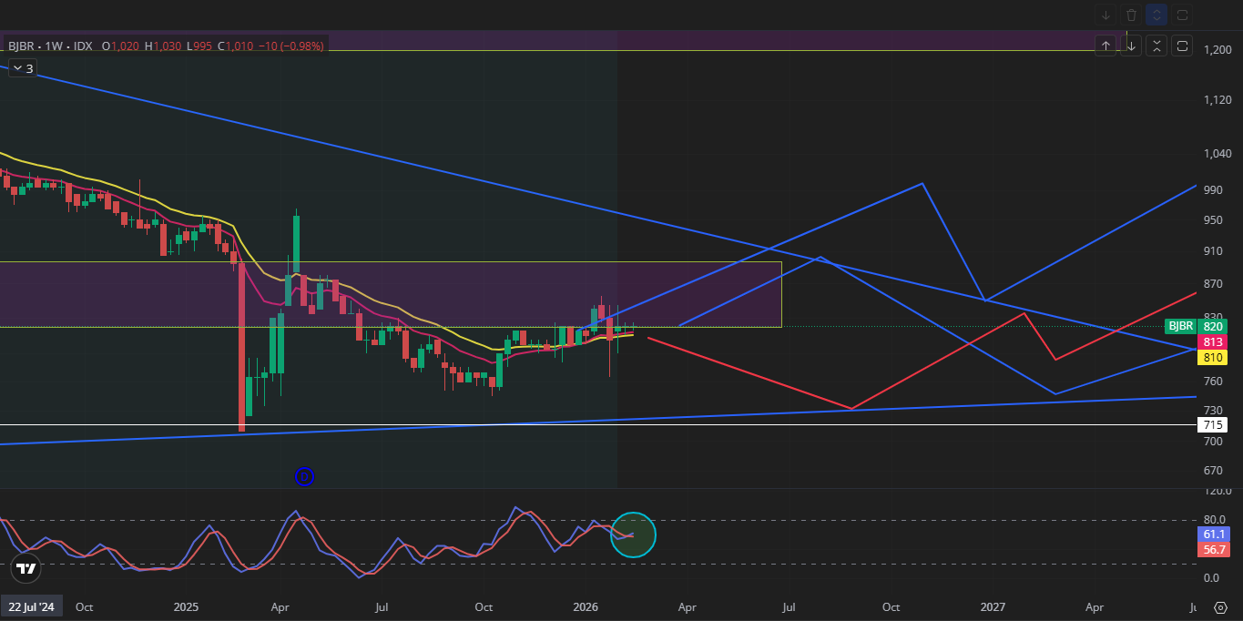Open the time axis settings gear
1243x621 pixels.
[x=1221, y=607]
